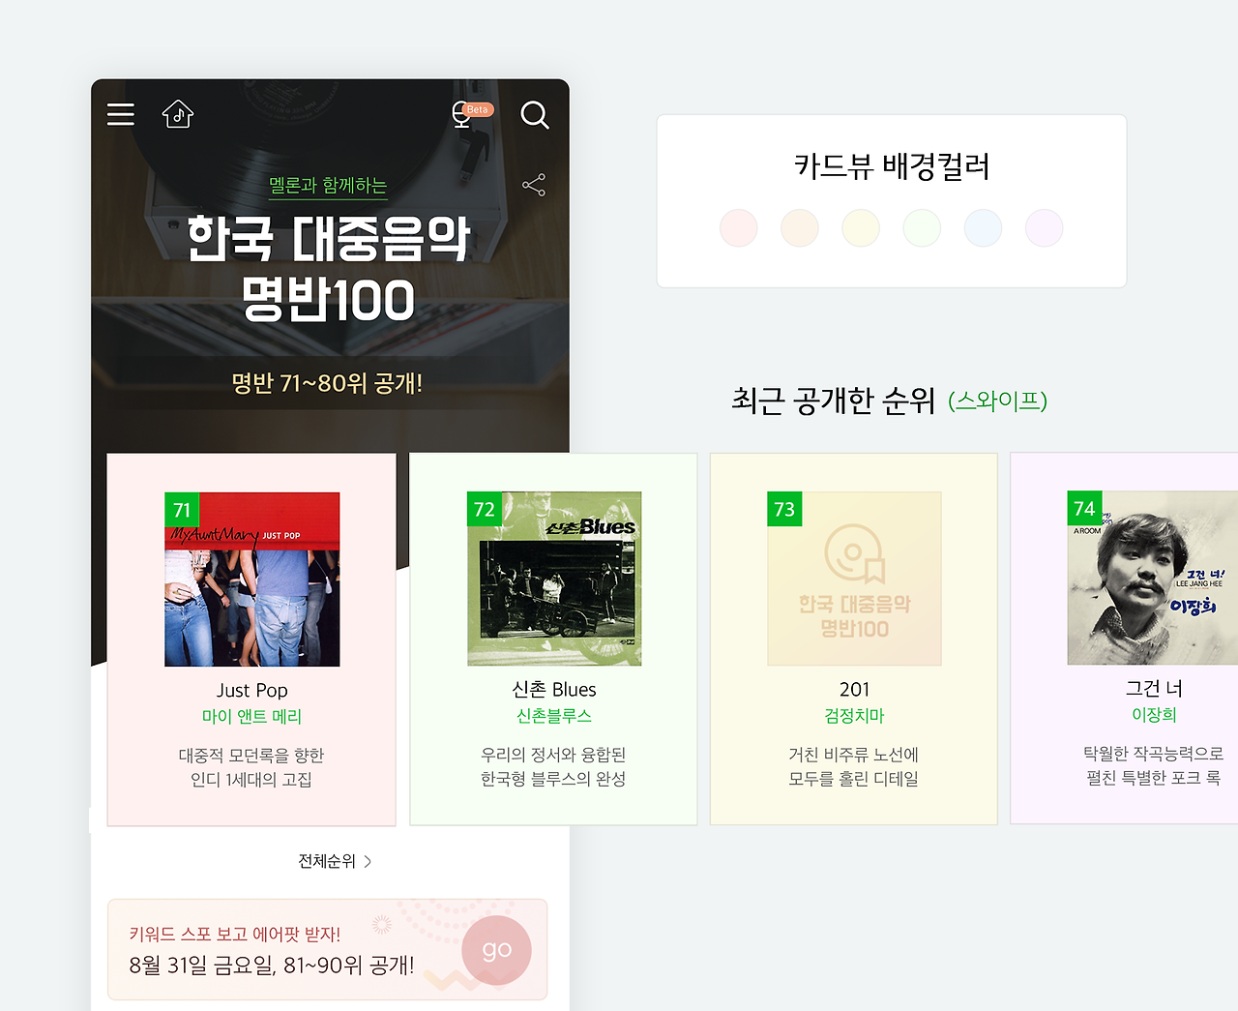Screen dimensions: 1238x1011
Task: Select the pink background color swatch
Action: tap(739, 228)
